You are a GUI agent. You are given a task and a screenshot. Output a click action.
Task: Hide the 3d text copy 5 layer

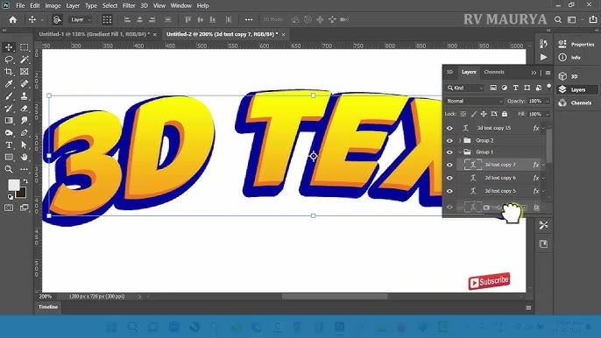[449, 191]
